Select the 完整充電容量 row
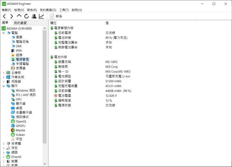This screenshot has height=167, width=232. [x=88, y=86]
